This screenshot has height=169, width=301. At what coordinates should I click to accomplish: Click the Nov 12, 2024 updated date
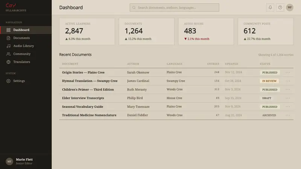coord(233,72)
